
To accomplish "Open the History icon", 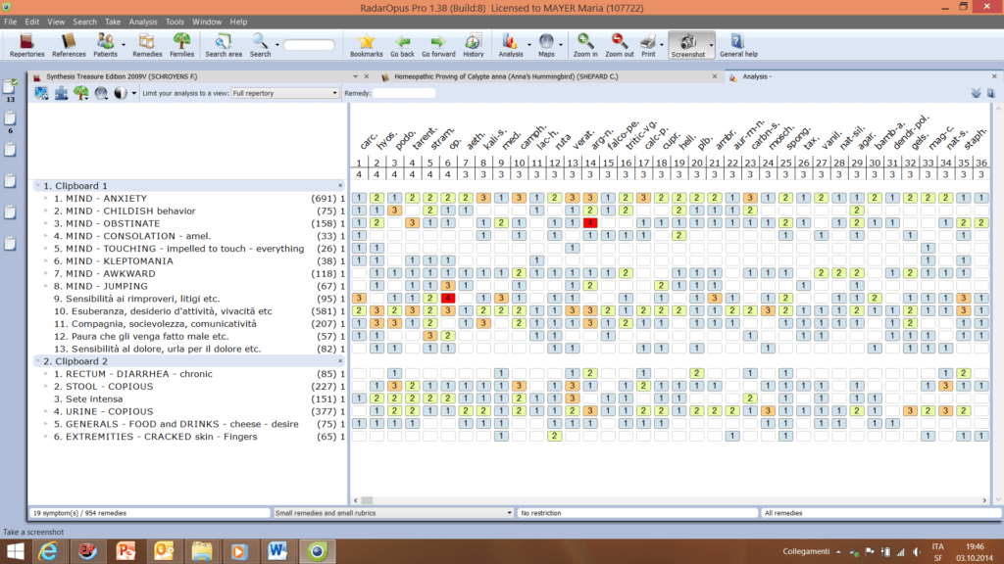I will 474,44.
